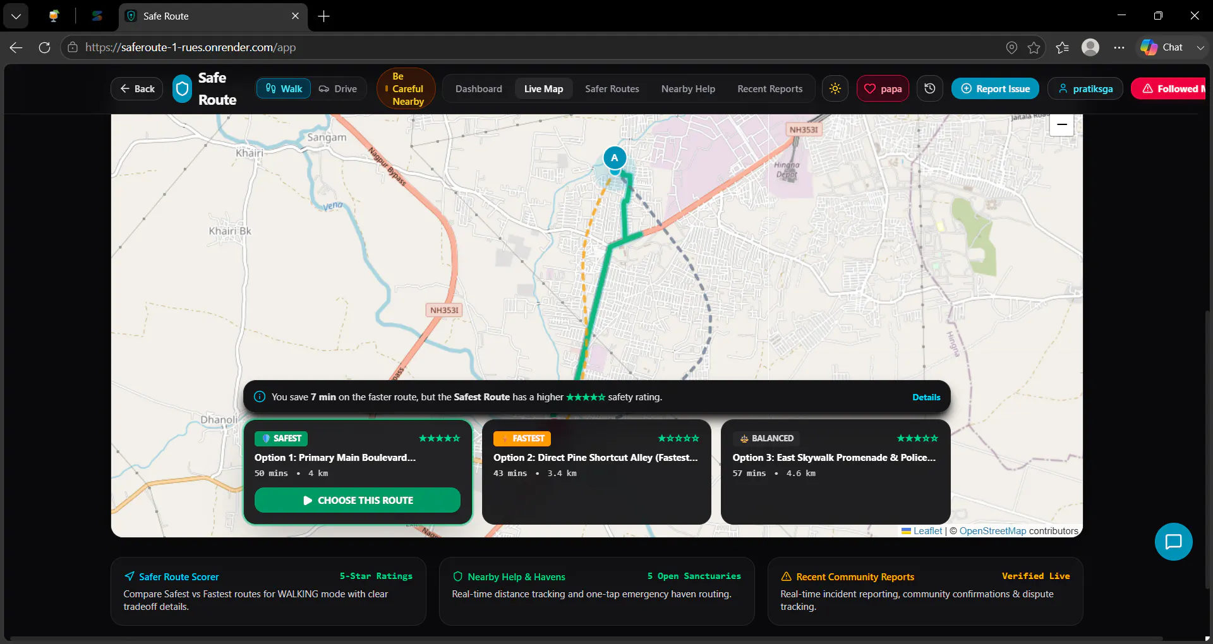Open the history clock icon button
1213x644 pixels.
(930, 88)
